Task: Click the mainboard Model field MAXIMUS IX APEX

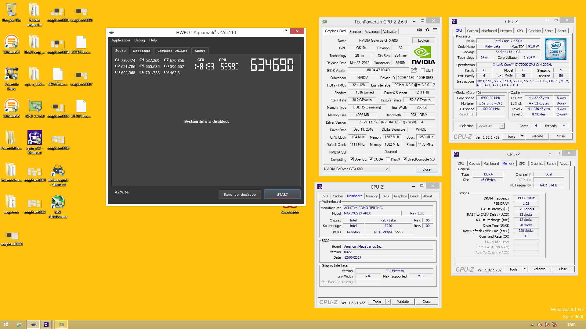Action: [372, 213]
